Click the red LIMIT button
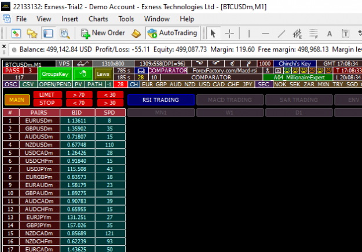Image resolution: width=362 pixels, height=252 pixels. point(47,94)
